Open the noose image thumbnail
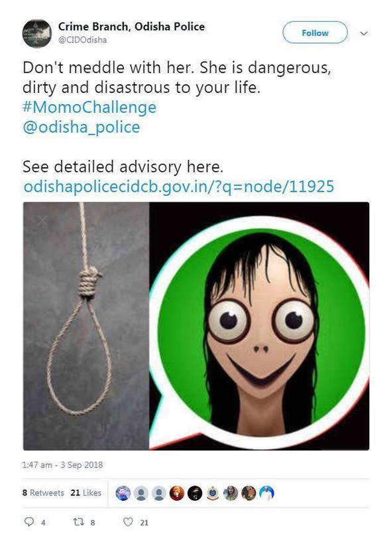Viewport: 391px width, 536px height. [86, 326]
